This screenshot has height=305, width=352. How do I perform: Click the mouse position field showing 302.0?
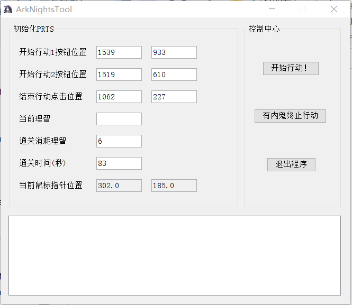tap(119, 186)
